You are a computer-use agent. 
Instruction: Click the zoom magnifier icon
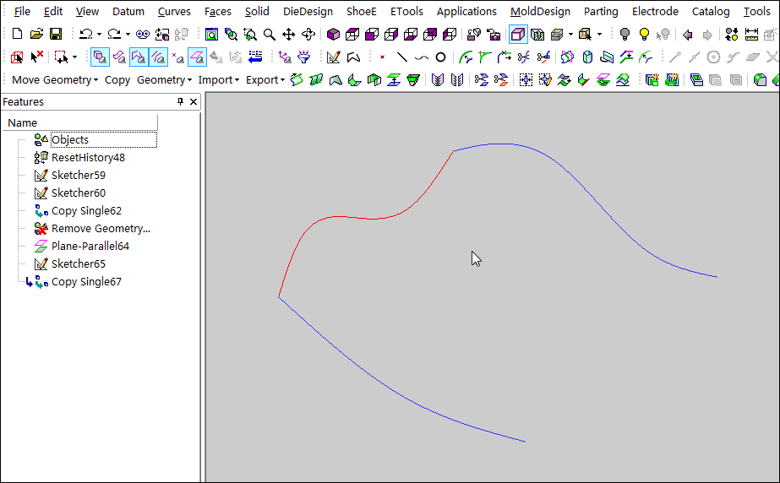[x=269, y=35]
